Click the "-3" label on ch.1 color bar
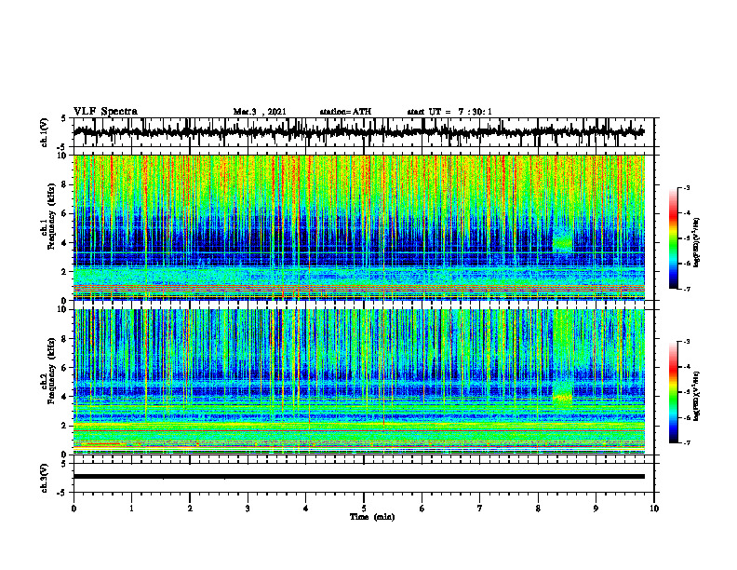The height and width of the screenshot is (570, 737). (x=686, y=187)
